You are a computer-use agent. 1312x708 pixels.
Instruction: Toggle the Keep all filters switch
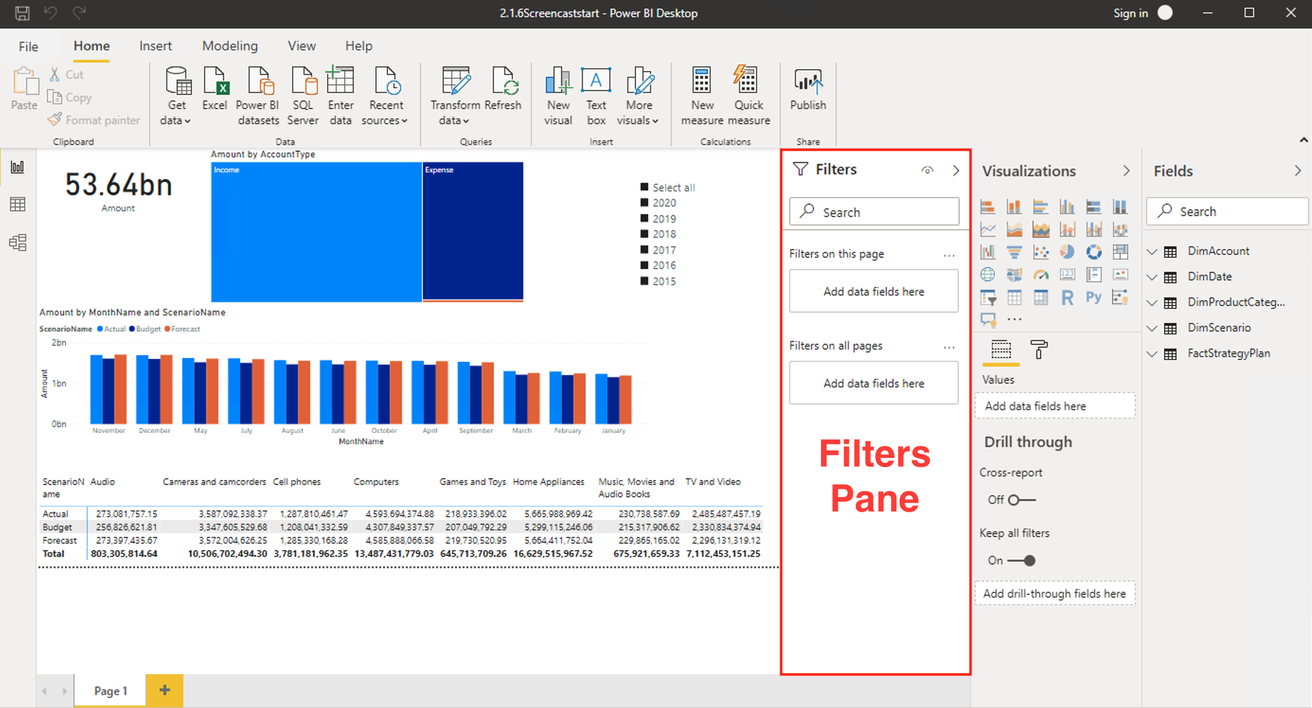click(x=1021, y=560)
